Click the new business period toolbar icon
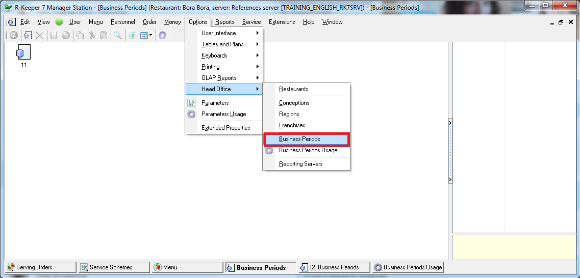The image size is (580, 278). (x=28, y=35)
